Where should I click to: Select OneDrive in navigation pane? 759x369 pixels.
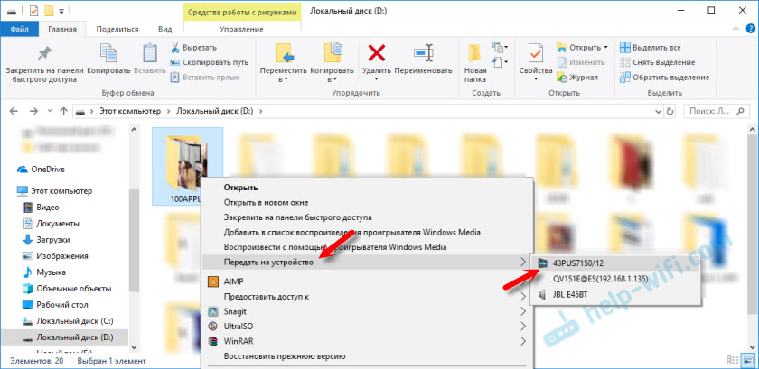(41, 170)
